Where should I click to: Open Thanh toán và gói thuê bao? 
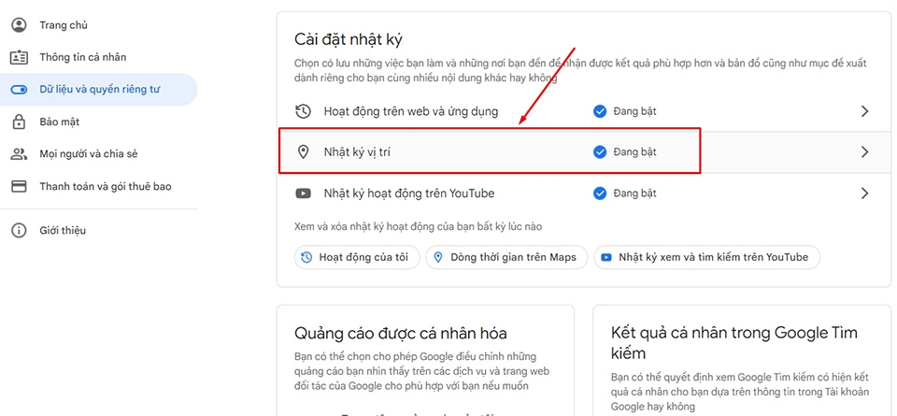(98, 187)
